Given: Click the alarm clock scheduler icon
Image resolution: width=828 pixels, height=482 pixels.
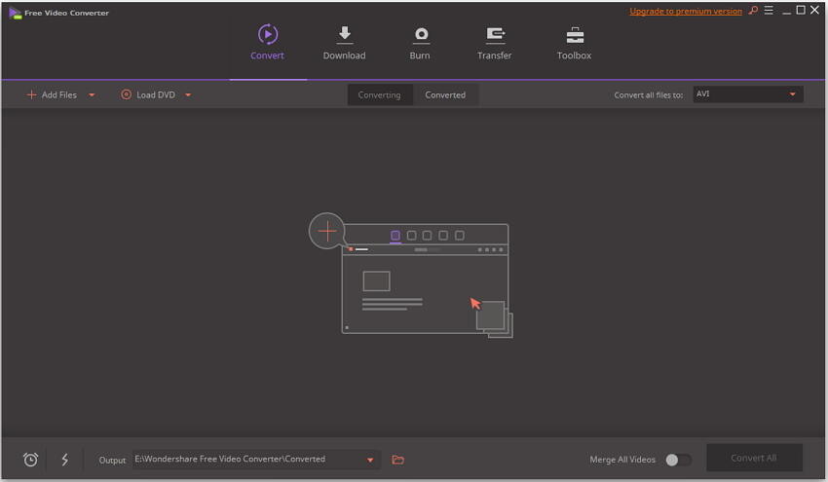Looking at the screenshot, I should point(30,460).
